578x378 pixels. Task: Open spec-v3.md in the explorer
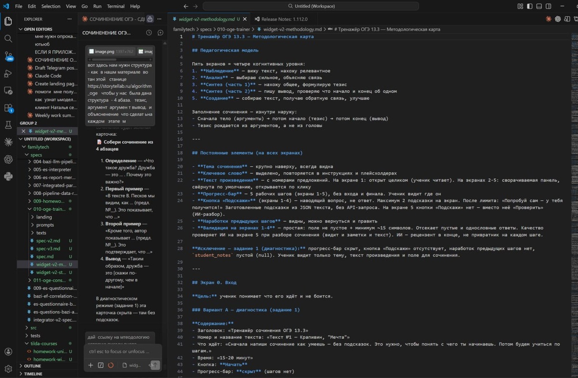pyautogui.click(x=48, y=249)
